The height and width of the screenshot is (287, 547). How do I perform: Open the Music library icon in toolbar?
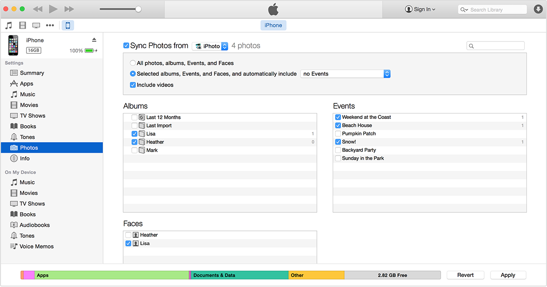tap(9, 26)
